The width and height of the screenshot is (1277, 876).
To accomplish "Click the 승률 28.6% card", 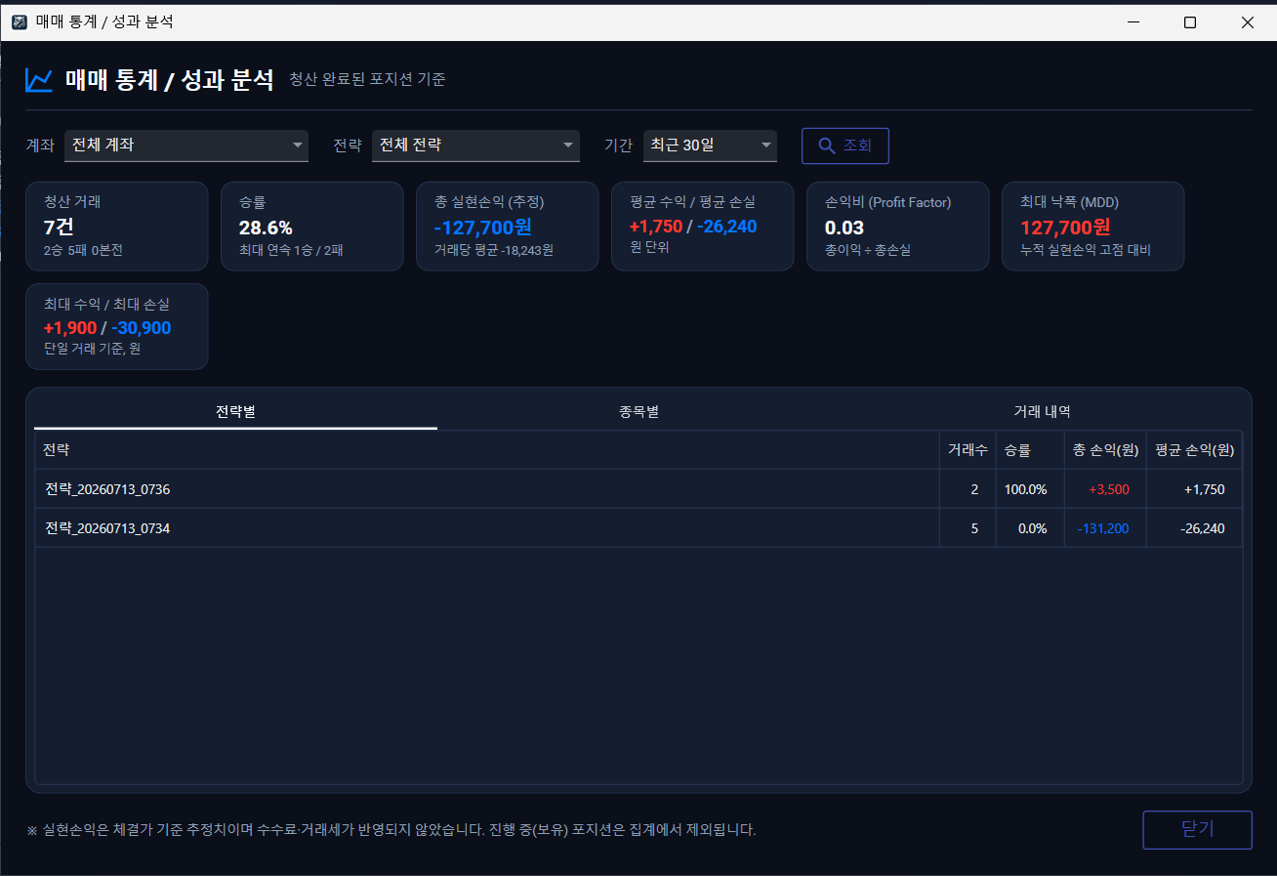I will pyautogui.click(x=312, y=226).
